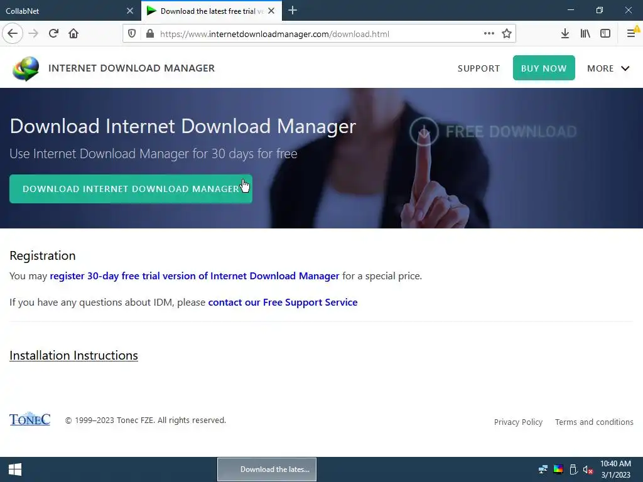Open tracking protection shield info
The width and height of the screenshot is (643, 482).
tap(132, 34)
